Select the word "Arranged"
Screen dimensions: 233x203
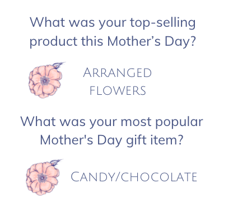pyautogui.click(x=117, y=72)
